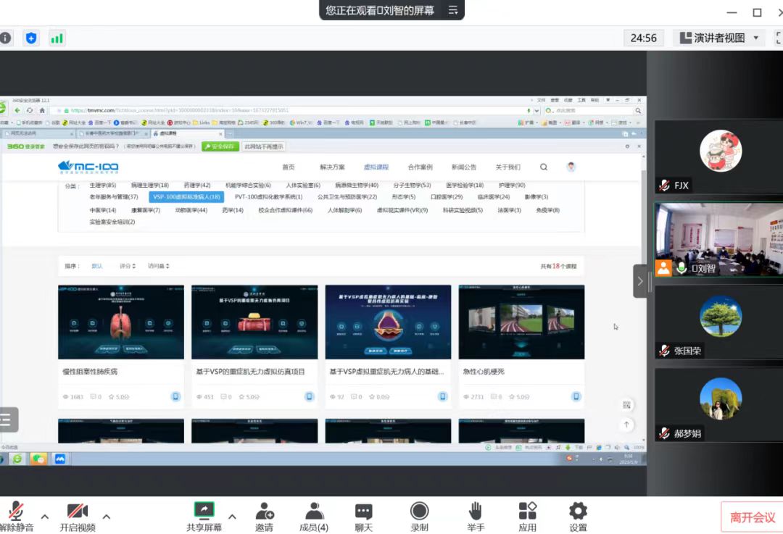Open viewing options menu in share banner
The image size is (783, 534).
(453, 10)
